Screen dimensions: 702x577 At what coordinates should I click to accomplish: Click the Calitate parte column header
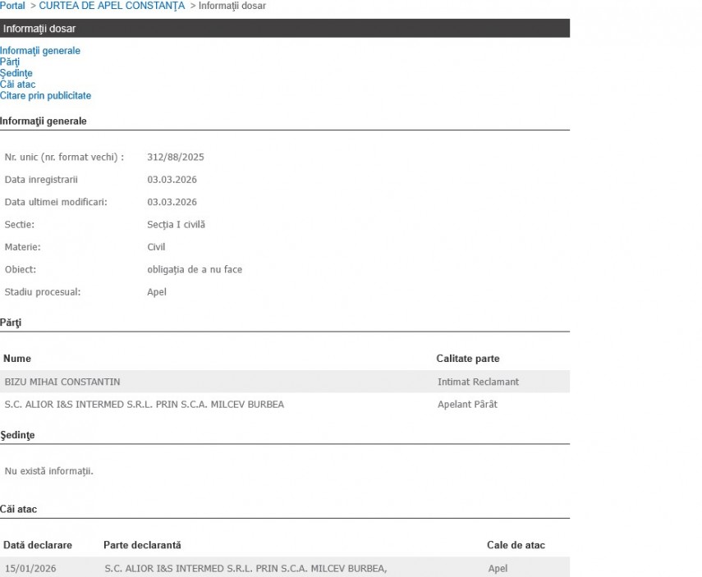click(467, 359)
